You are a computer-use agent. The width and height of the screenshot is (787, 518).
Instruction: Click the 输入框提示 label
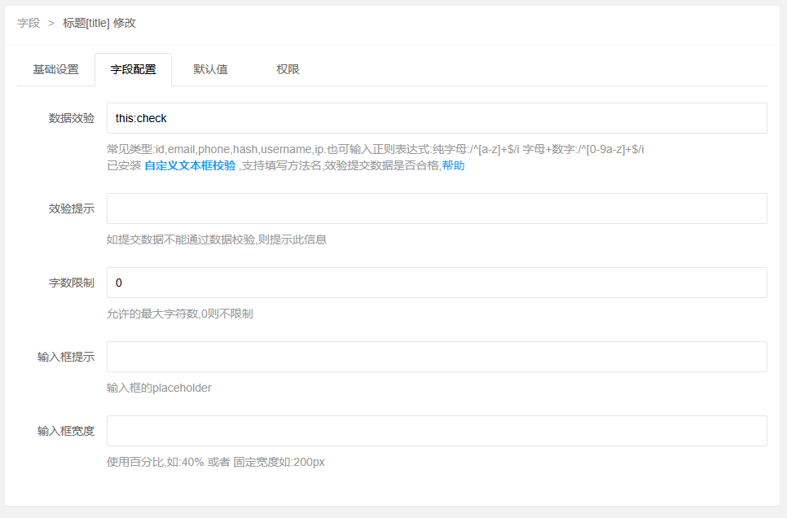[66, 357]
